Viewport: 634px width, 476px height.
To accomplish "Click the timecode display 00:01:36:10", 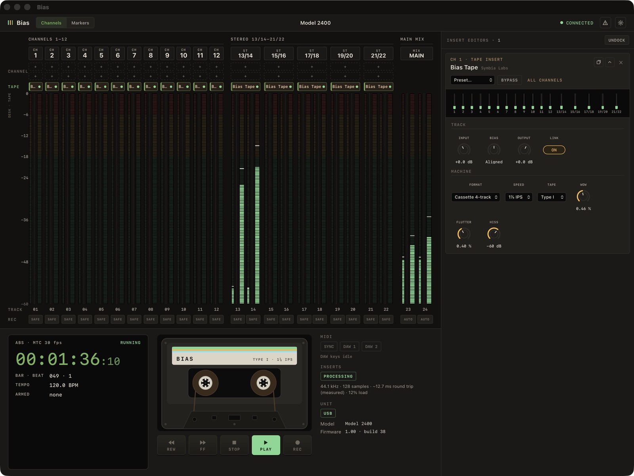I will coord(68,359).
